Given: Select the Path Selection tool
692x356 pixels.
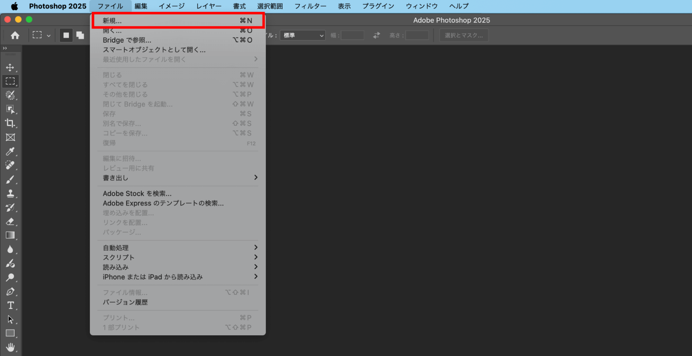Looking at the screenshot, I should (10, 319).
